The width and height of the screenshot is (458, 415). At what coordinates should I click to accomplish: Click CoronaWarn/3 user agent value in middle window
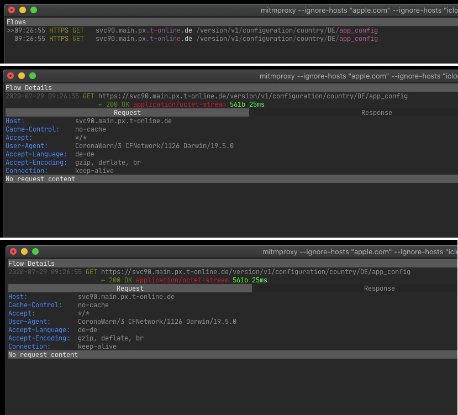[x=154, y=146]
